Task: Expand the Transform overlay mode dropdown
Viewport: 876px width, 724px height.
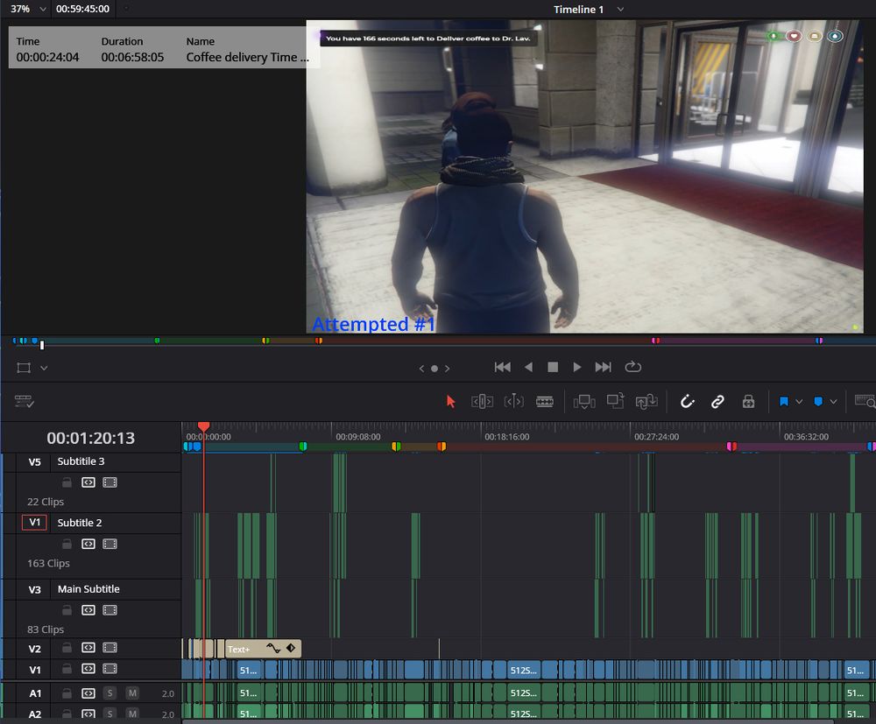Action: (x=44, y=369)
